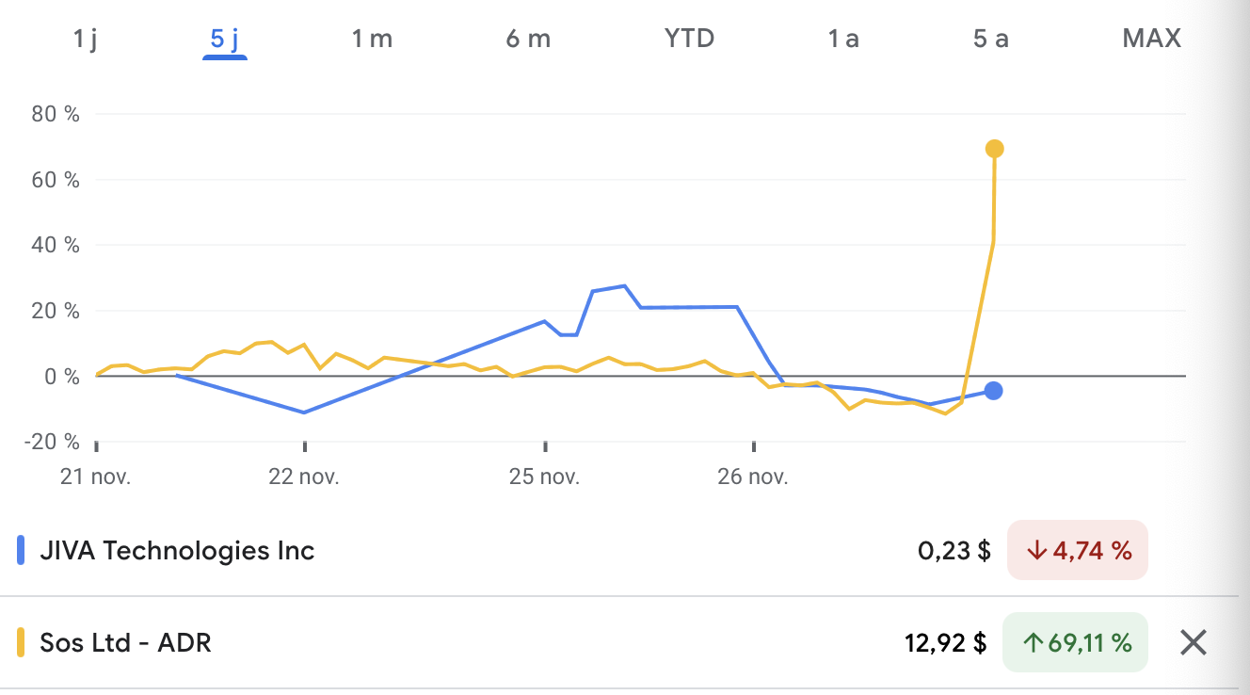Switch to the 1 m range tab
1250x695 pixels.
[372, 39]
